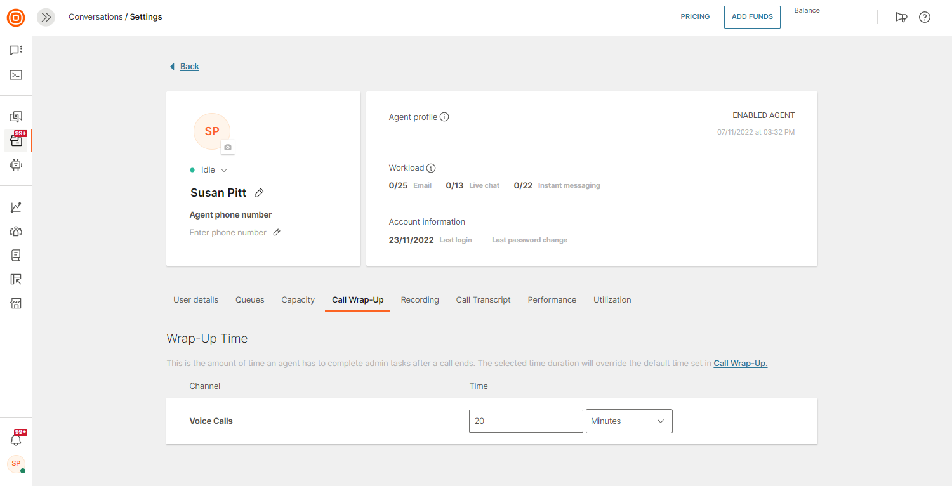Open the Idle status dropdown
The image size is (952, 486).
click(x=214, y=170)
